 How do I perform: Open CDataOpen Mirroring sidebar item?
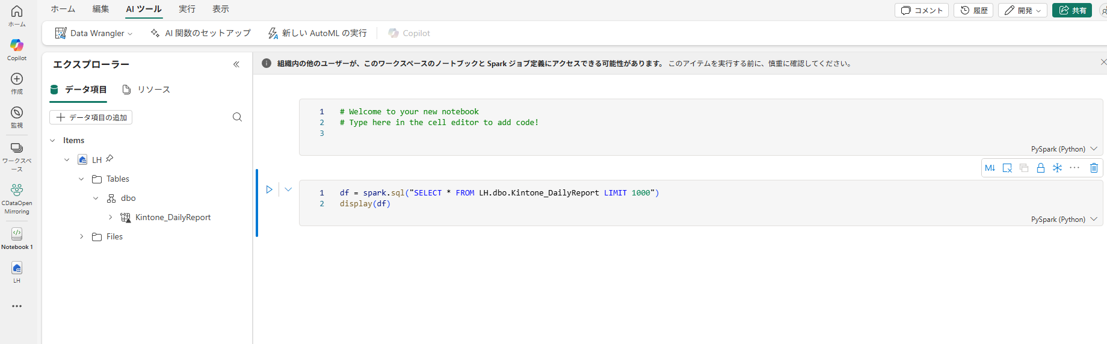(x=17, y=198)
